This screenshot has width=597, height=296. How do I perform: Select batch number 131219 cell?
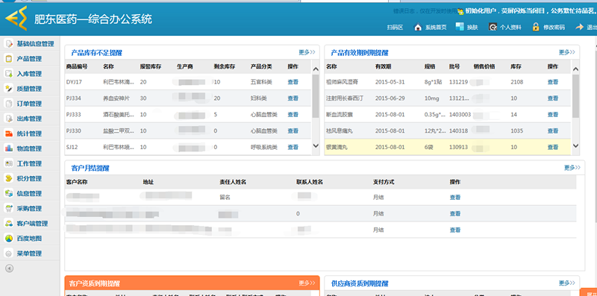458,82
